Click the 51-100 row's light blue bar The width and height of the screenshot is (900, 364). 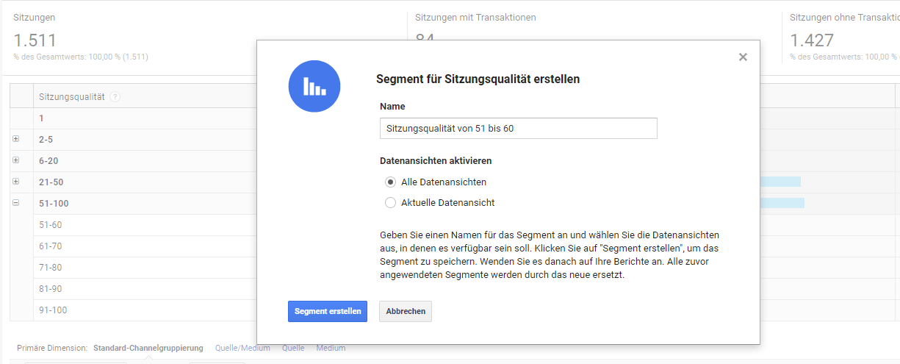782,203
